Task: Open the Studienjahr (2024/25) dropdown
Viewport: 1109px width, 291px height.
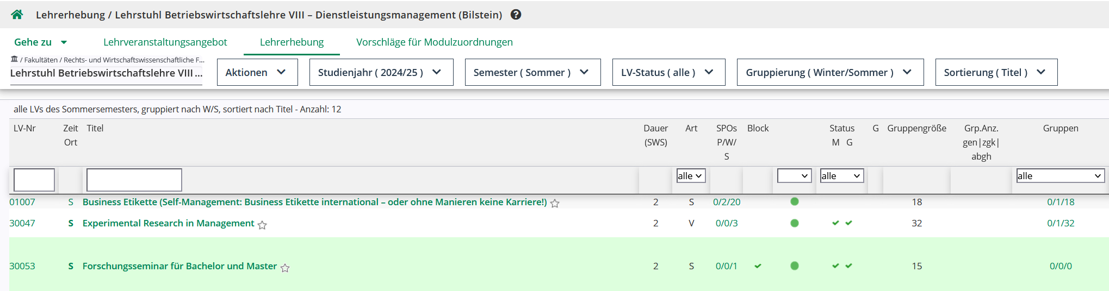Action: pyautogui.click(x=381, y=72)
